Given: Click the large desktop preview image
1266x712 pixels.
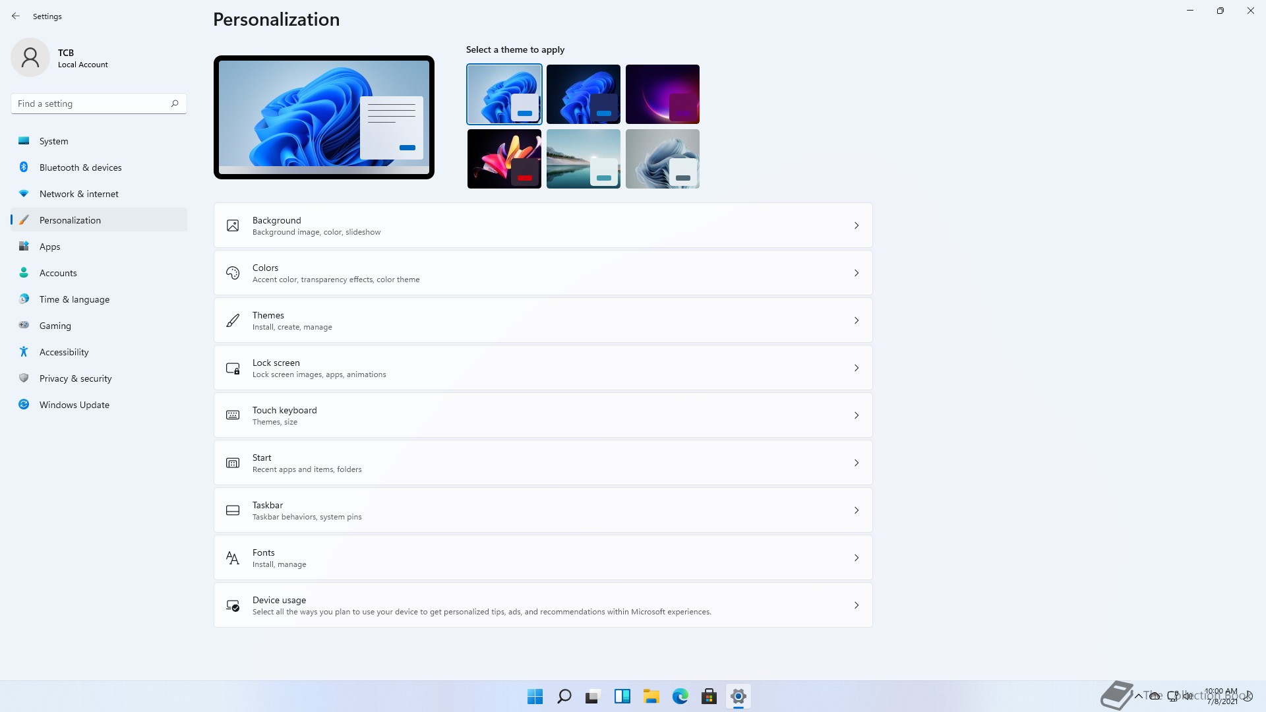Looking at the screenshot, I should pyautogui.click(x=324, y=117).
